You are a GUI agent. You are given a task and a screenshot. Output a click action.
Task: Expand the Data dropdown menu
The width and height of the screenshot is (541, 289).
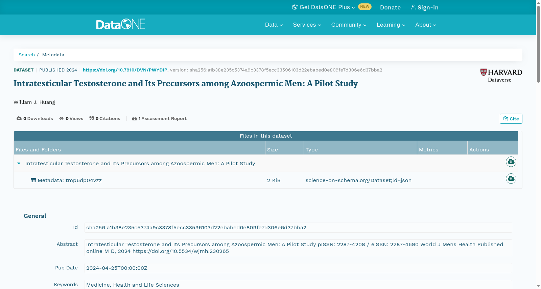coord(274,25)
